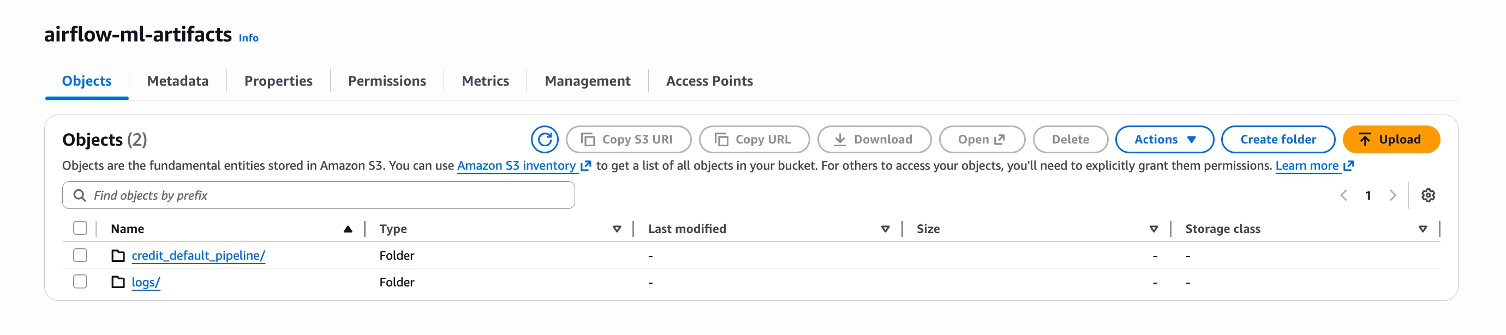Sort by Type column arrow

(616, 229)
